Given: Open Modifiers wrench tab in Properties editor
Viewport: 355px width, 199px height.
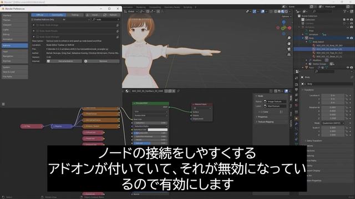Looking at the screenshot, I should [x=296, y=124].
